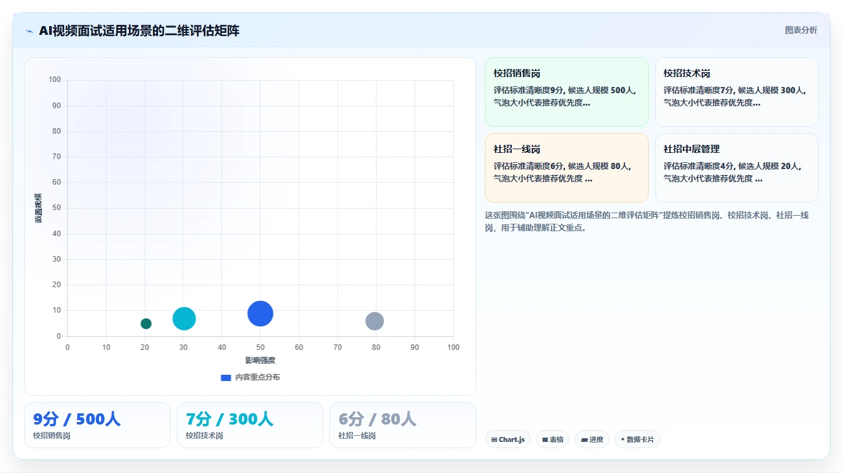Click the 进度 tag
This screenshot has height=473, width=843.
pos(591,439)
